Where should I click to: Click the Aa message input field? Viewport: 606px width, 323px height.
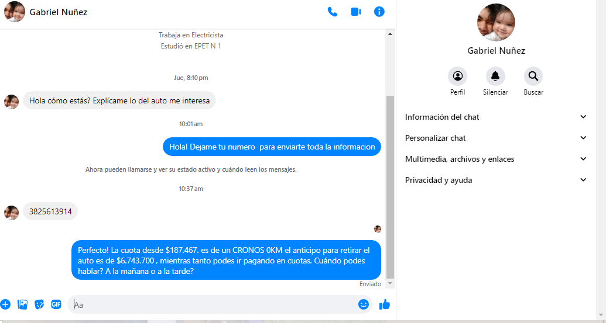point(211,304)
